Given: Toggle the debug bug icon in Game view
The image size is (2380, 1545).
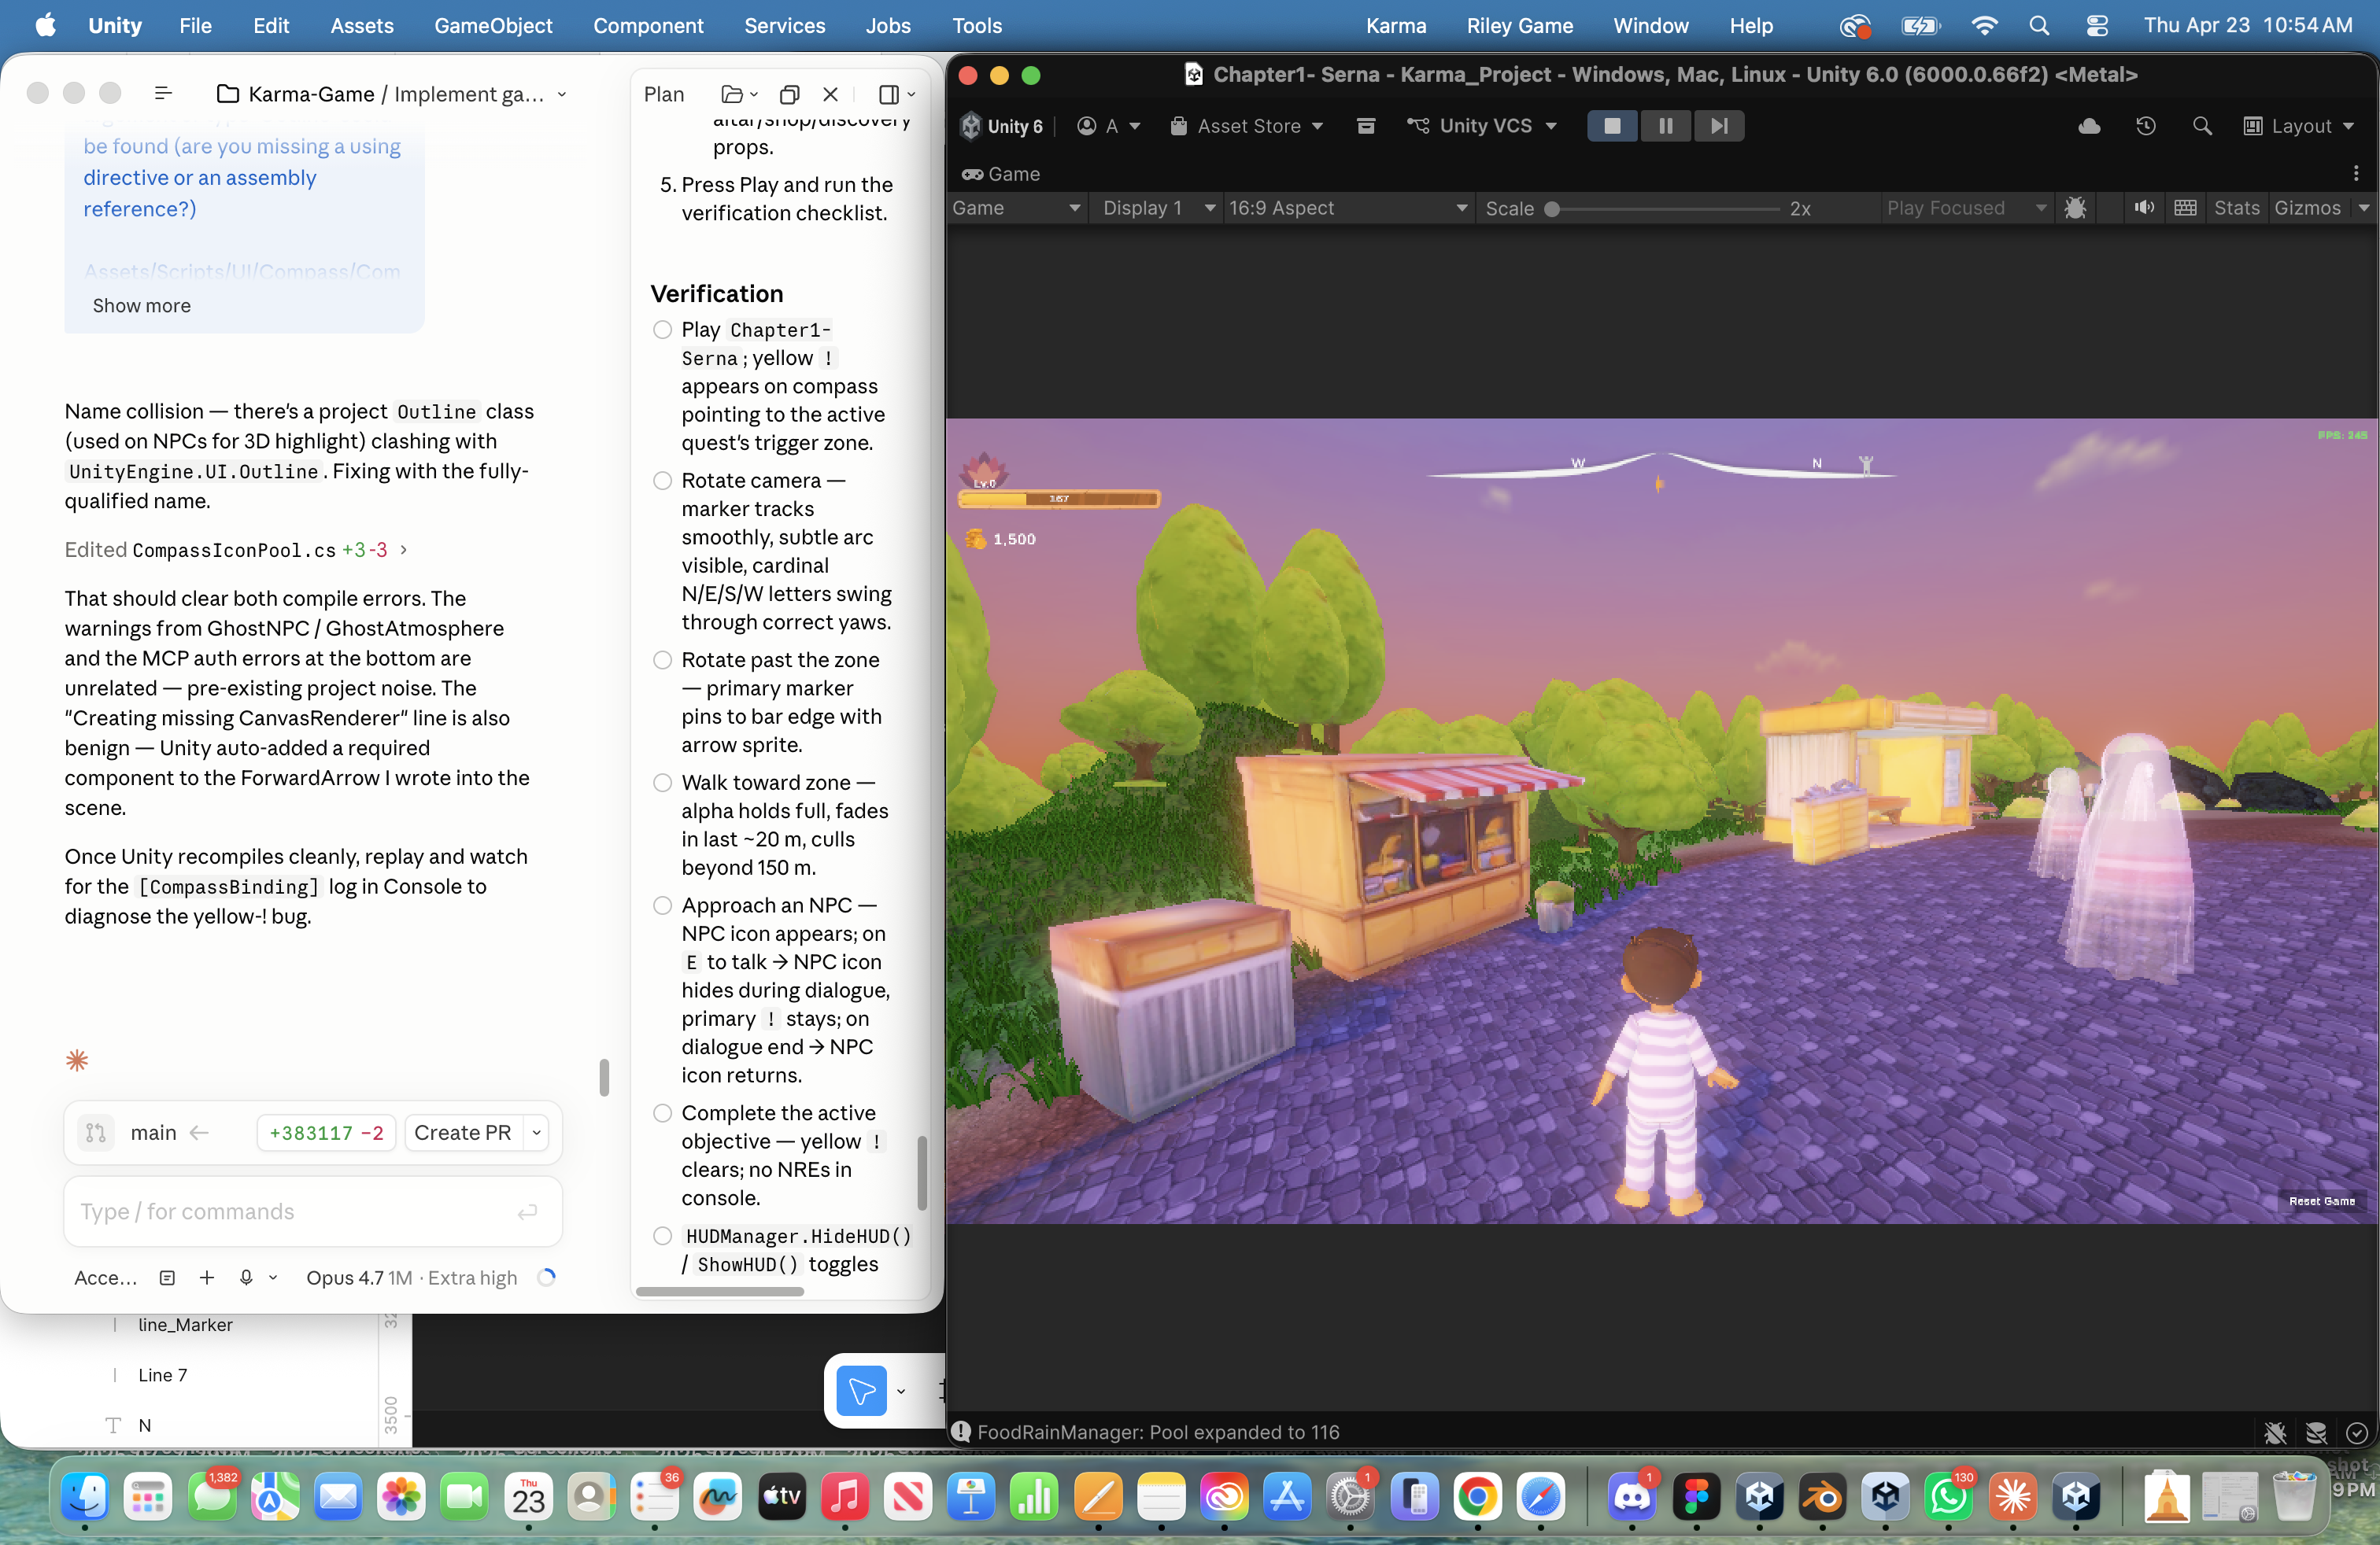Looking at the screenshot, I should [2074, 208].
